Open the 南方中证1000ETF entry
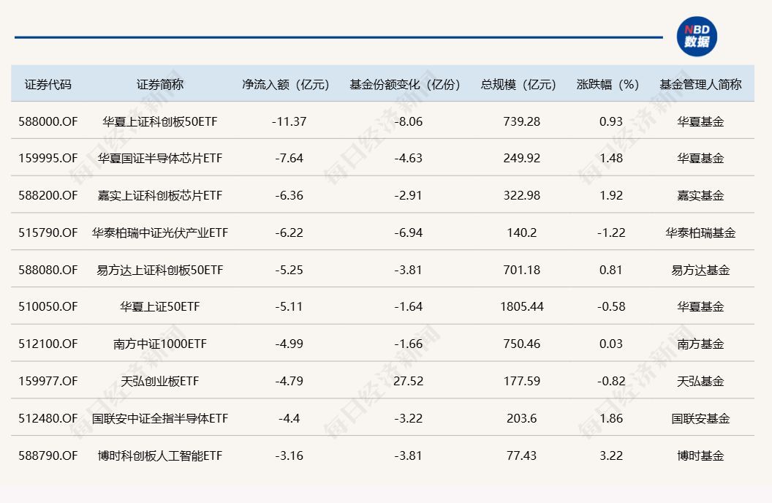 tap(159, 344)
